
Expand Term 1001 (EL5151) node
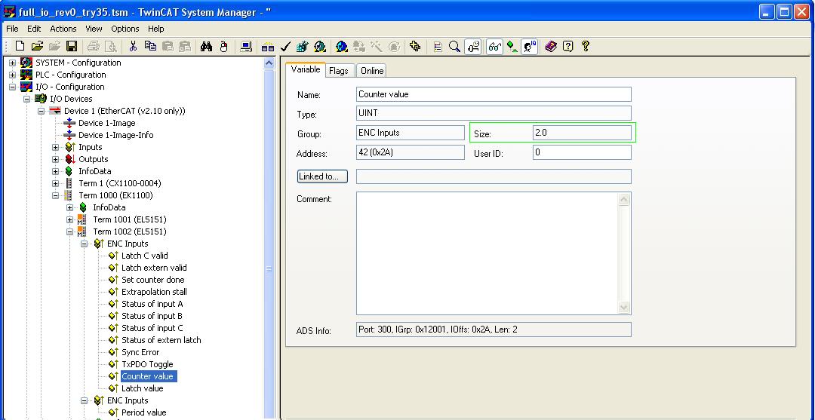[x=69, y=219]
